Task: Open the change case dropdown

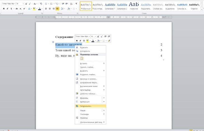Action: point(35,4)
